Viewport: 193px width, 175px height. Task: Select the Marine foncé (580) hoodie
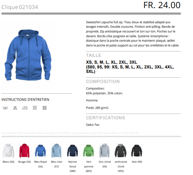(x=72, y=151)
